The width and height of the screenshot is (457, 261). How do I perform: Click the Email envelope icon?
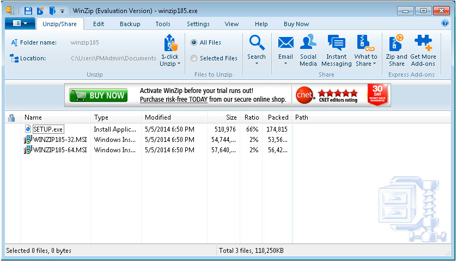285,43
